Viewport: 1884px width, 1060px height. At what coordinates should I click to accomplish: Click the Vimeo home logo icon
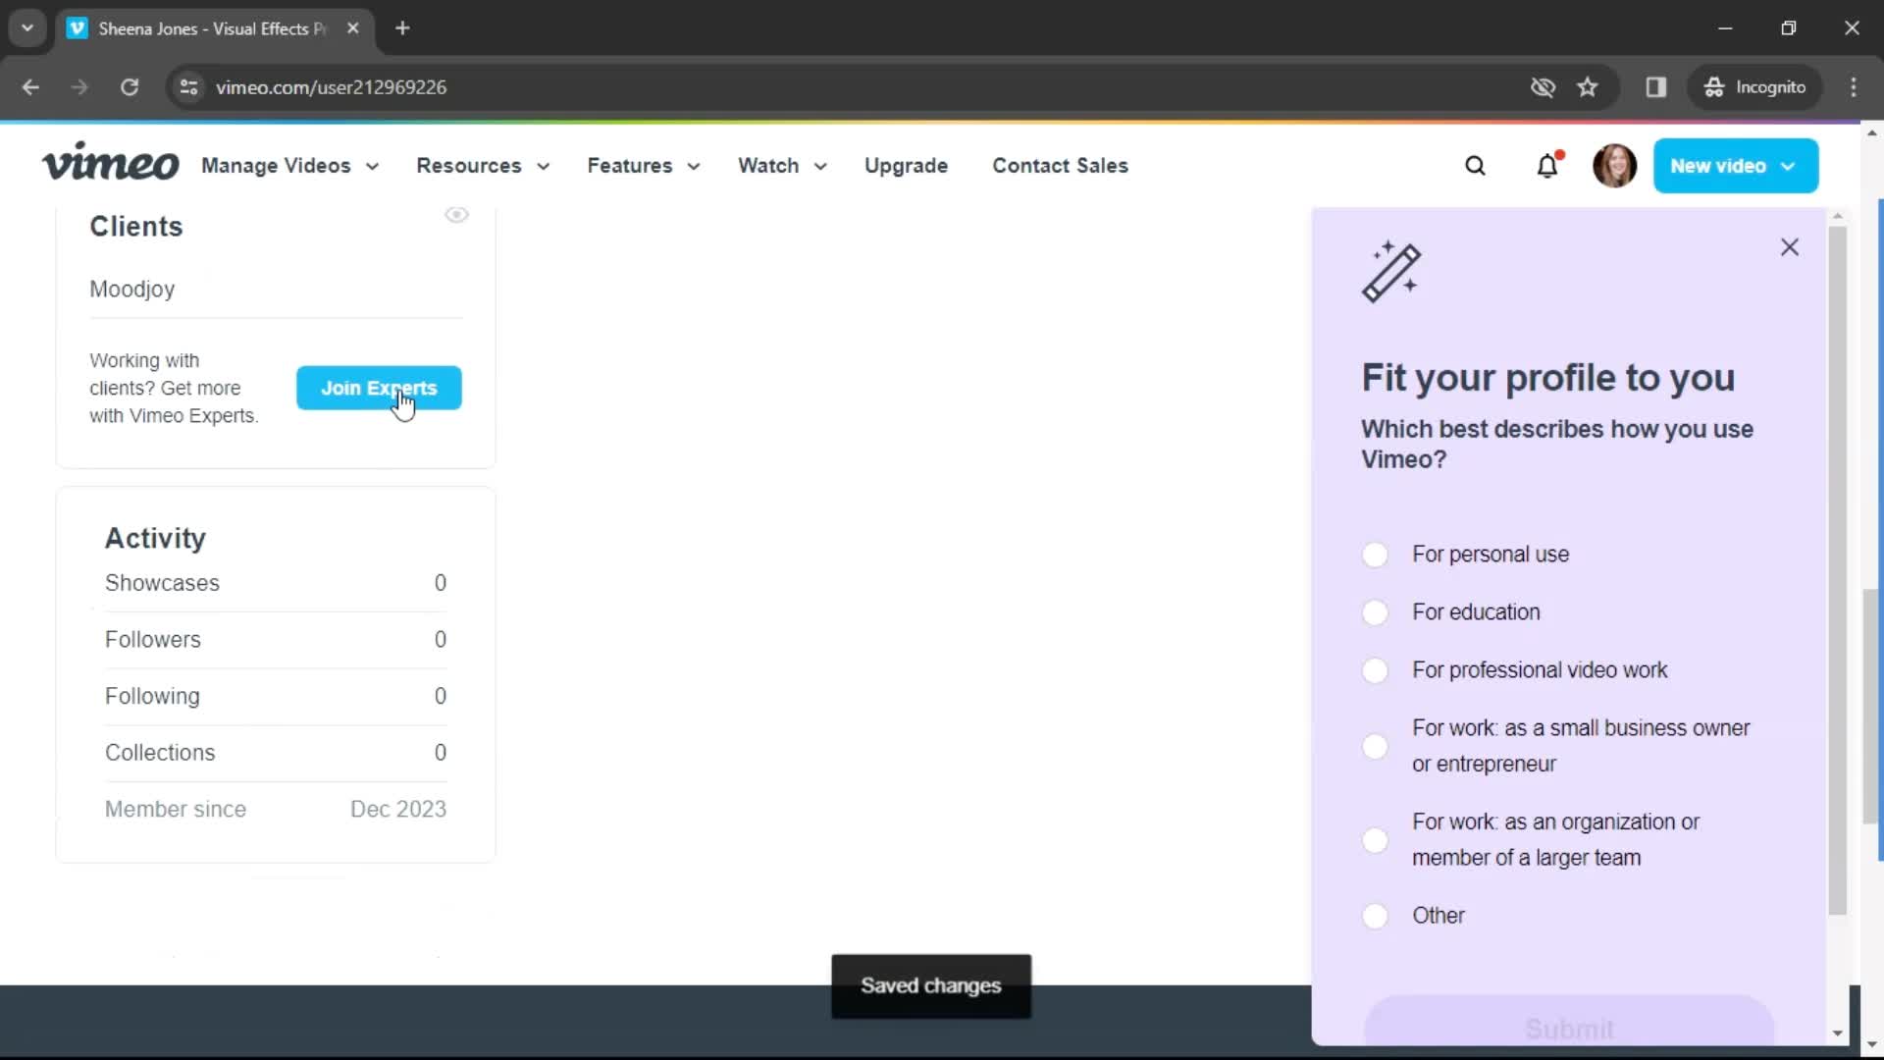pos(109,164)
